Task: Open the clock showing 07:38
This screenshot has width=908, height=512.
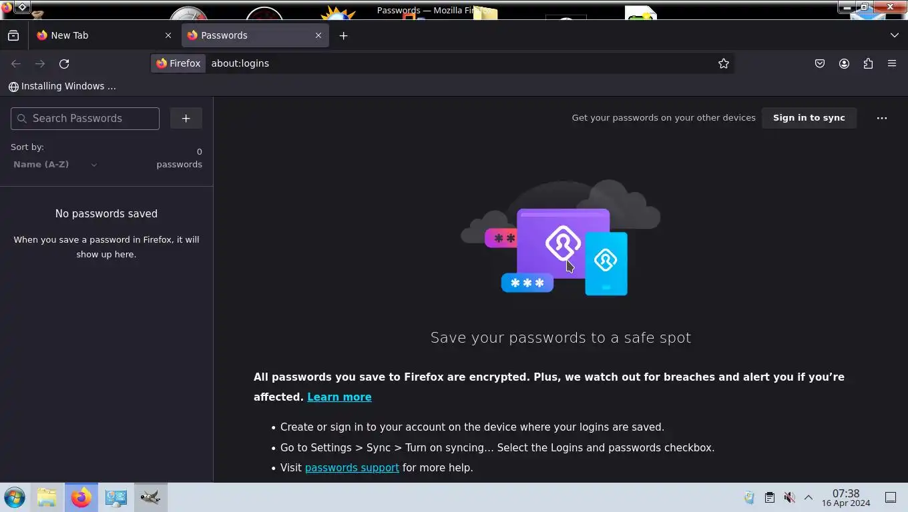Action: tap(846, 498)
